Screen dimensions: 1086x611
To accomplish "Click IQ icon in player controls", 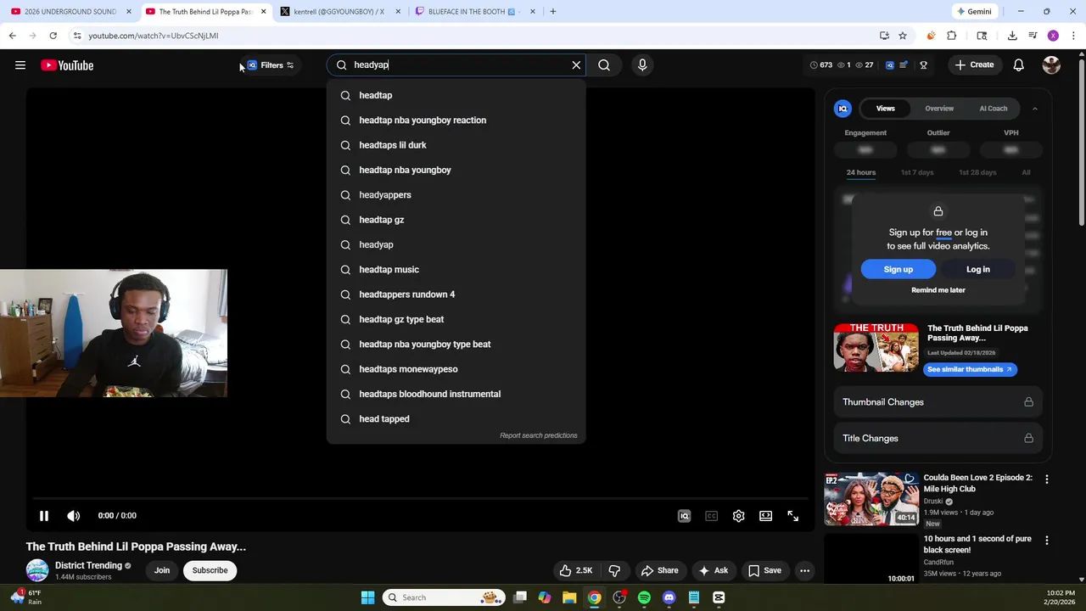I will (x=684, y=515).
